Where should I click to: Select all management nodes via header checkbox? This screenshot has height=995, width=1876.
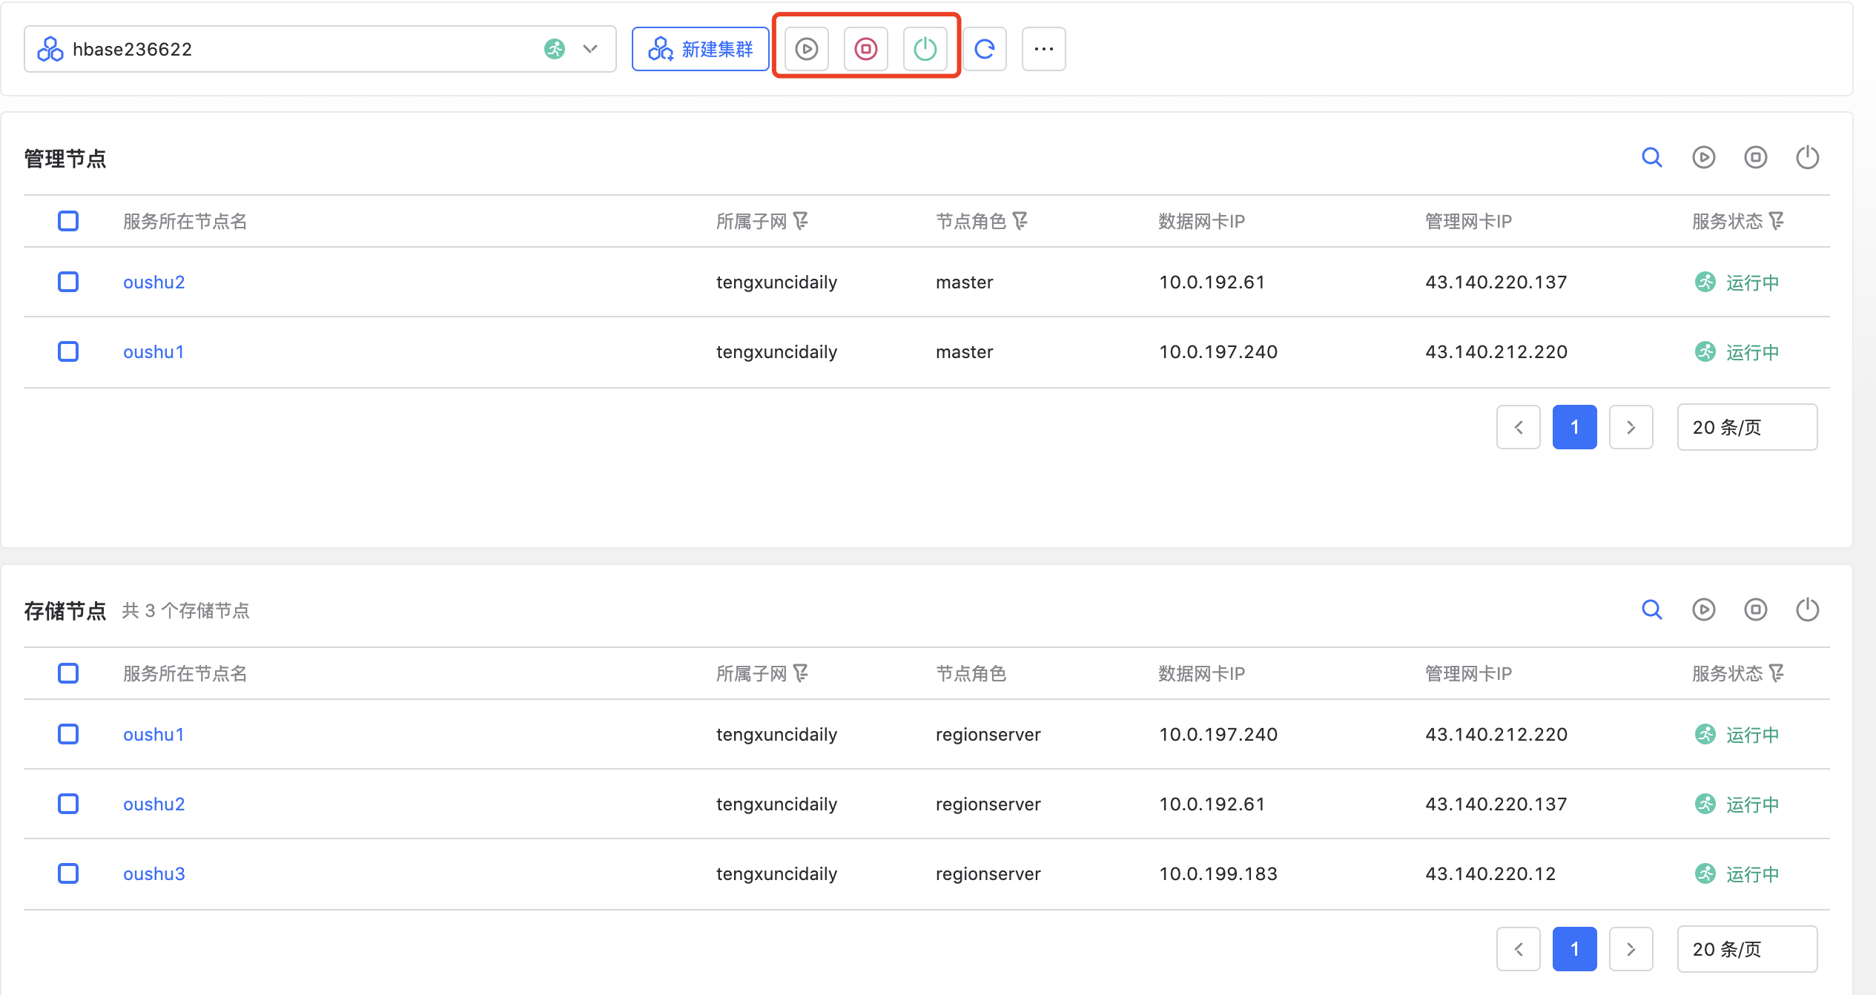click(x=68, y=221)
